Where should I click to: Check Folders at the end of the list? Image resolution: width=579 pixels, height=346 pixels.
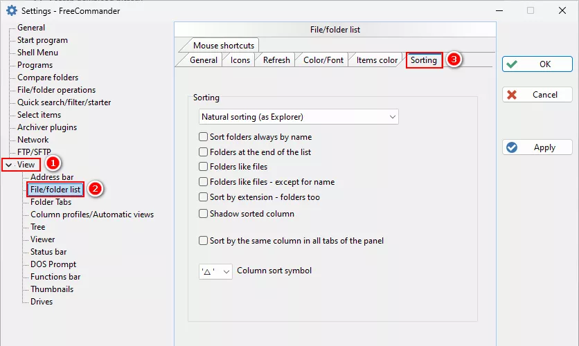(203, 152)
